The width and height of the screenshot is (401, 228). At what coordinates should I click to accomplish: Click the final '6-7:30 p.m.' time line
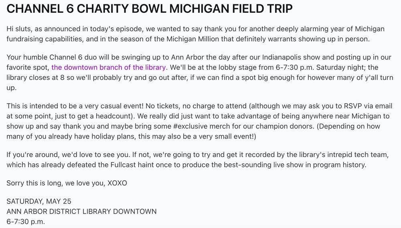coord(26,221)
